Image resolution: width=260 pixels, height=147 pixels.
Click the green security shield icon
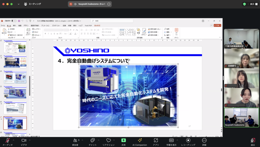pyautogui.click(x=245, y=4)
